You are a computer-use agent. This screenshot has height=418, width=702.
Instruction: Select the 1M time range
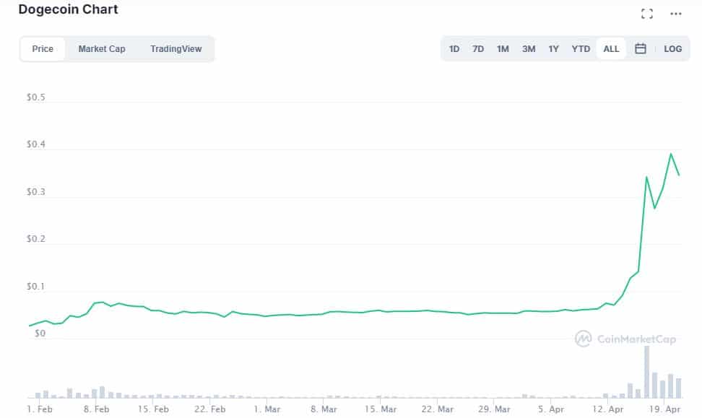coord(503,49)
